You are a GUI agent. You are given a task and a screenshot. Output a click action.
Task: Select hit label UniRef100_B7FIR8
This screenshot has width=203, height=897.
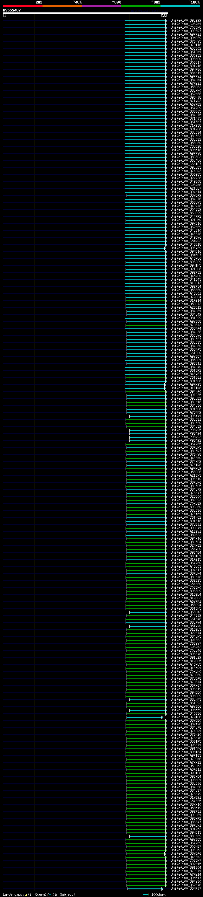point(186,465)
